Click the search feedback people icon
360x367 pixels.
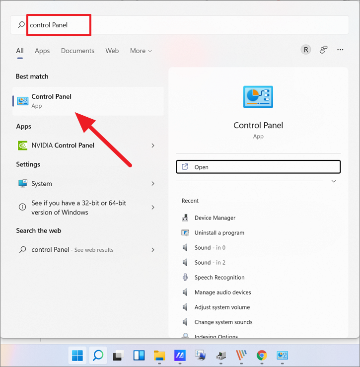(x=323, y=50)
